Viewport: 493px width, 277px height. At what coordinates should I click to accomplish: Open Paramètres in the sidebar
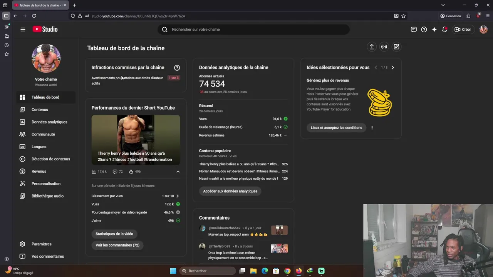tap(46, 244)
